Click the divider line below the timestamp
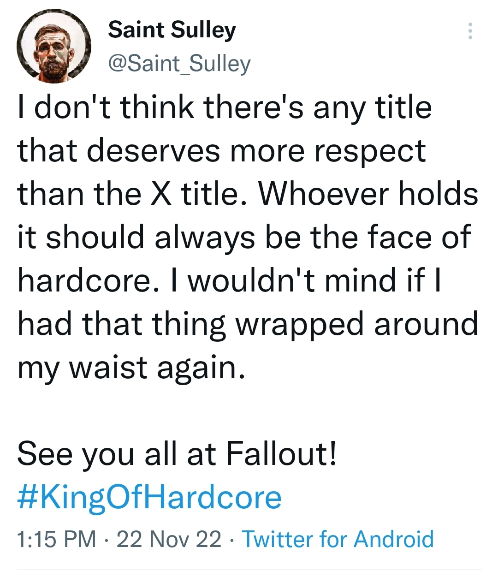The image size is (498, 577). click(x=249, y=570)
